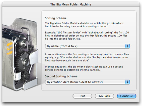The height and width of the screenshot is (106, 142).
Task: Click the paragraph starting "In these situations"
Action: [x=84, y=68]
